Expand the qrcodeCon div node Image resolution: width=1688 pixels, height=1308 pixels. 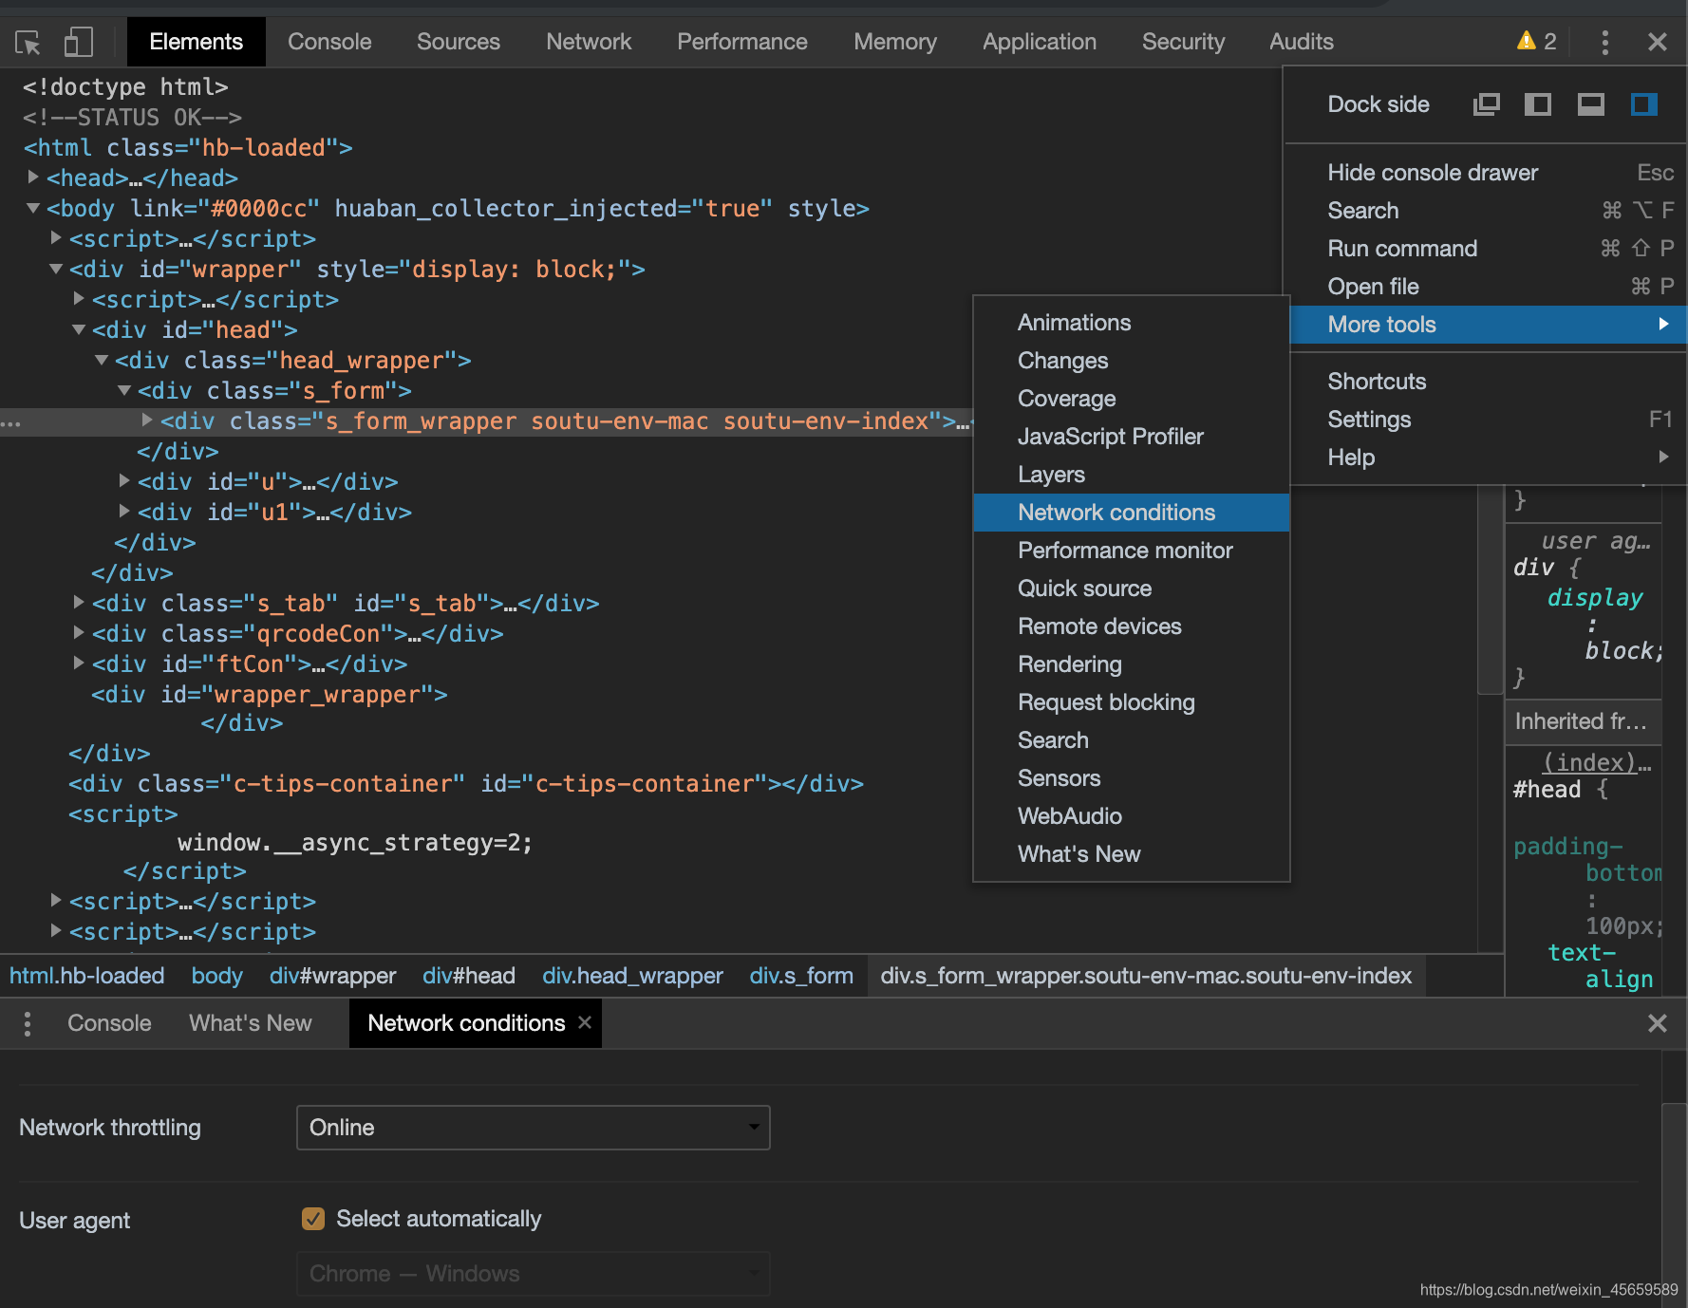(79, 633)
